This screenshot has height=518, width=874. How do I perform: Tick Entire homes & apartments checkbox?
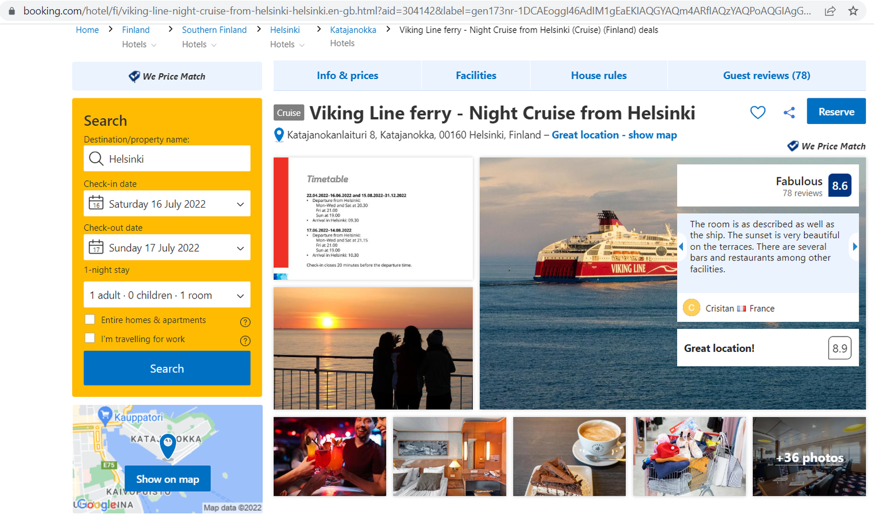coord(90,320)
